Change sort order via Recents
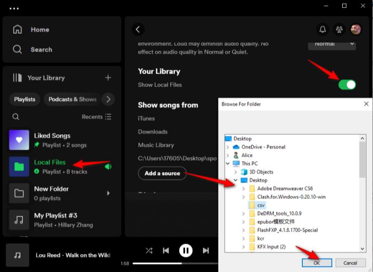The image size is (373, 272). click(x=96, y=117)
